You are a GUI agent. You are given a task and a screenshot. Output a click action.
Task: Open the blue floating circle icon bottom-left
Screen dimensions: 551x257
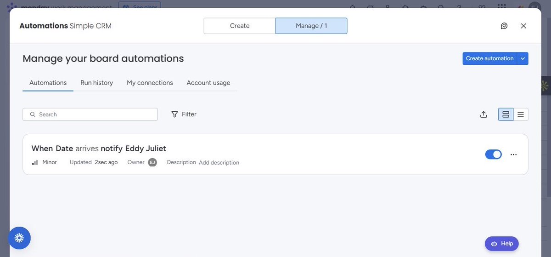(19, 238)
